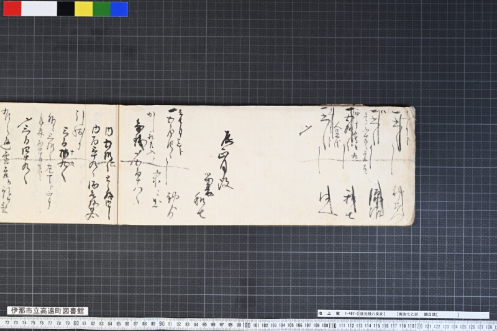Click the 100 mark on the ruler
The height and width of the screenshot is (331, 497).
click(x=247, y=325)
